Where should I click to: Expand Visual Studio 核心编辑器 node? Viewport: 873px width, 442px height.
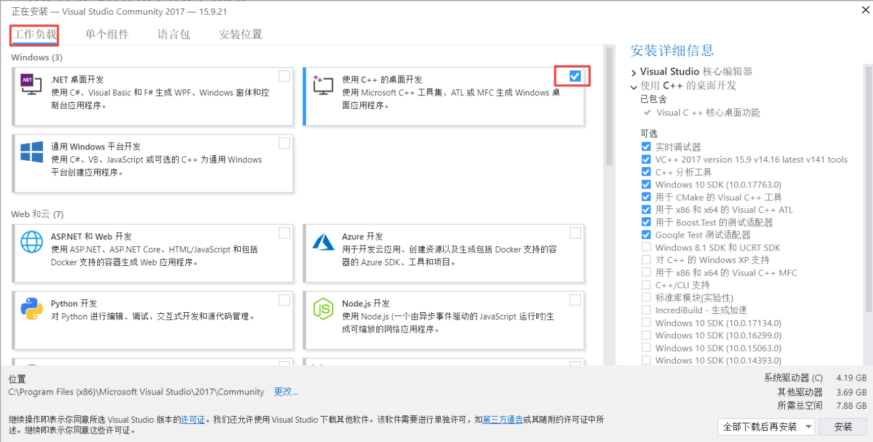click(x=634, y=72)
